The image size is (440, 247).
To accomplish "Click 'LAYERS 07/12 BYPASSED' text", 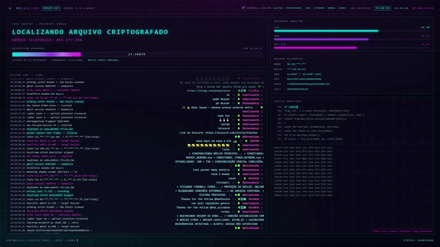I will tap(29, 60).
